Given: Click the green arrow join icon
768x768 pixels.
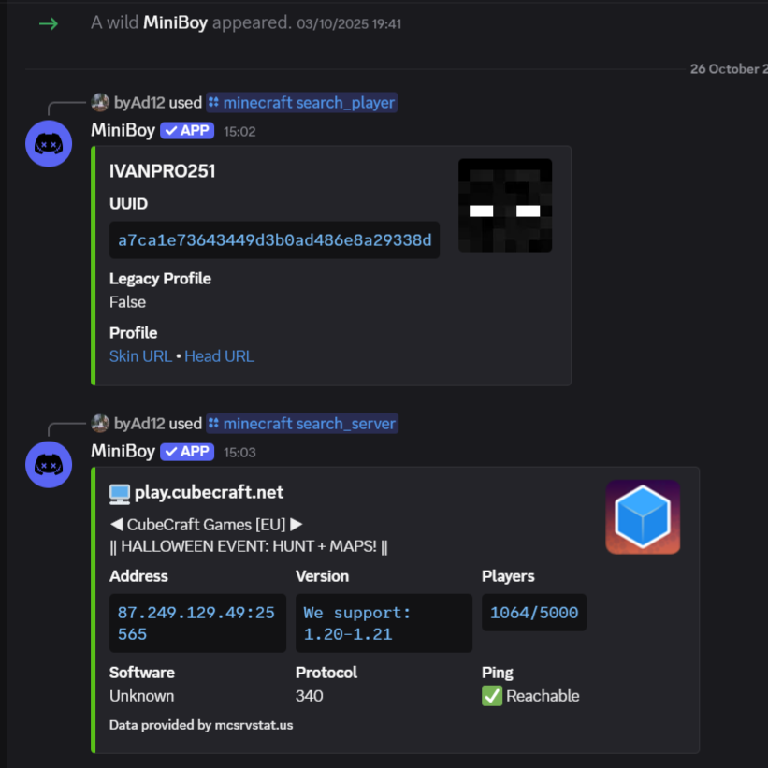Looking at the screenshot, I should point(48,23).
